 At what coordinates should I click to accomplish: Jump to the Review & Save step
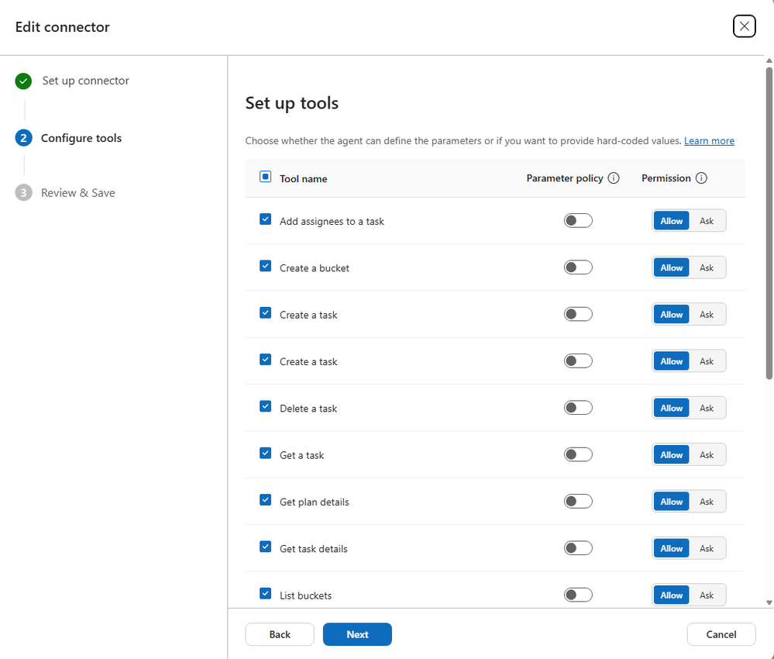pos(78,193)
